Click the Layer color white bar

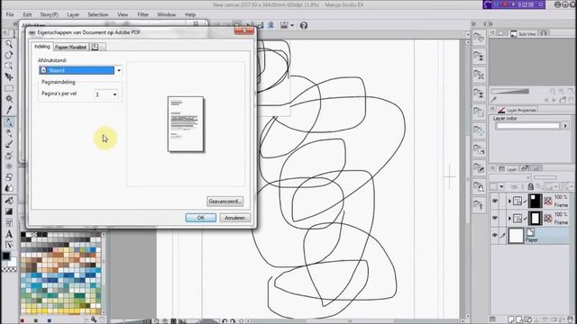(527, 126)
